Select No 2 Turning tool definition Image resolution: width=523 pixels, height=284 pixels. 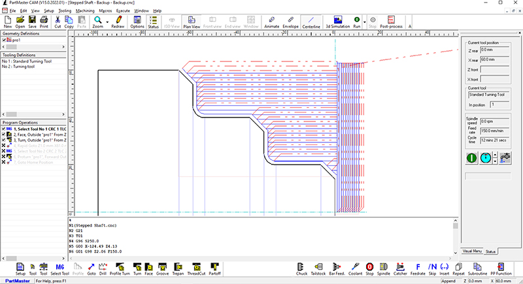click(x=20, y=67)
